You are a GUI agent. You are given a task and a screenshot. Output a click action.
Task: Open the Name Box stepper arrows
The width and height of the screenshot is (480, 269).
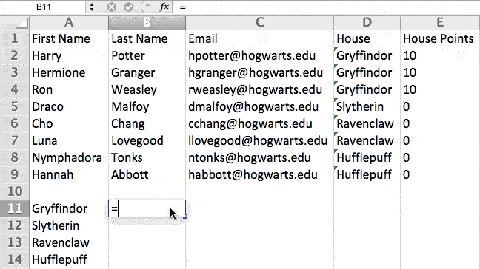(92, 7)
